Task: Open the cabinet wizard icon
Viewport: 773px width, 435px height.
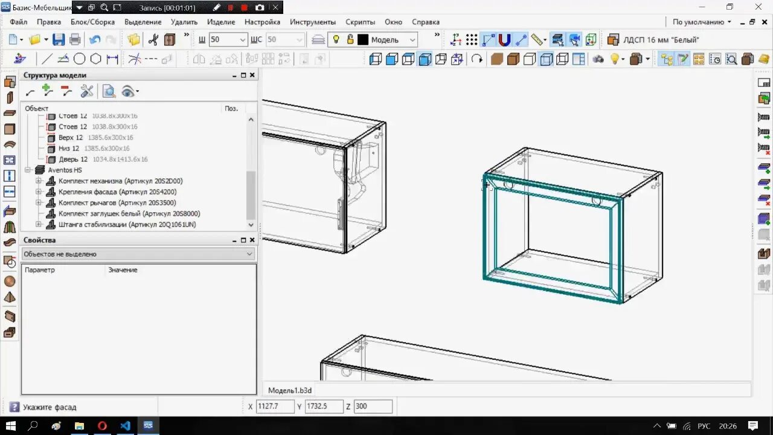Action: (x=170, y=40)
